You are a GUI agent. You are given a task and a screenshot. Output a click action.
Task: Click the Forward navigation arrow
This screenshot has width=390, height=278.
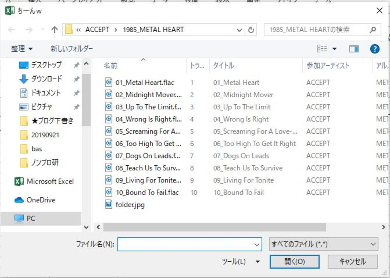[x=29, y=30]
